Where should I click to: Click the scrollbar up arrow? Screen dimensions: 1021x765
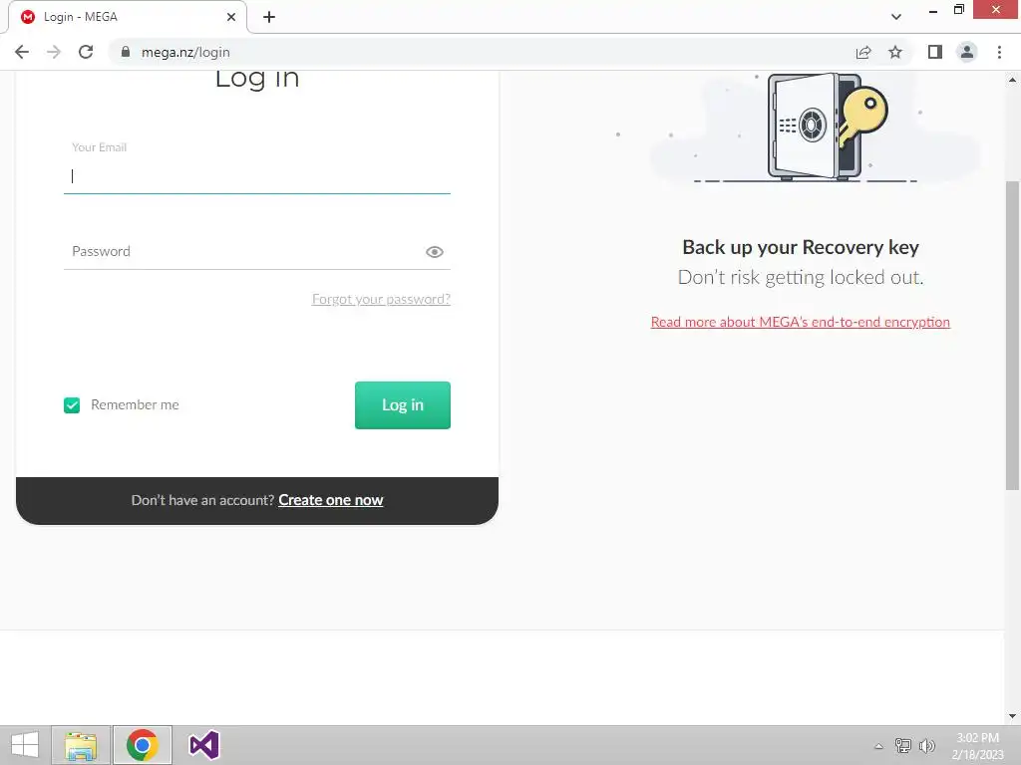click(x=1012, y=80)
